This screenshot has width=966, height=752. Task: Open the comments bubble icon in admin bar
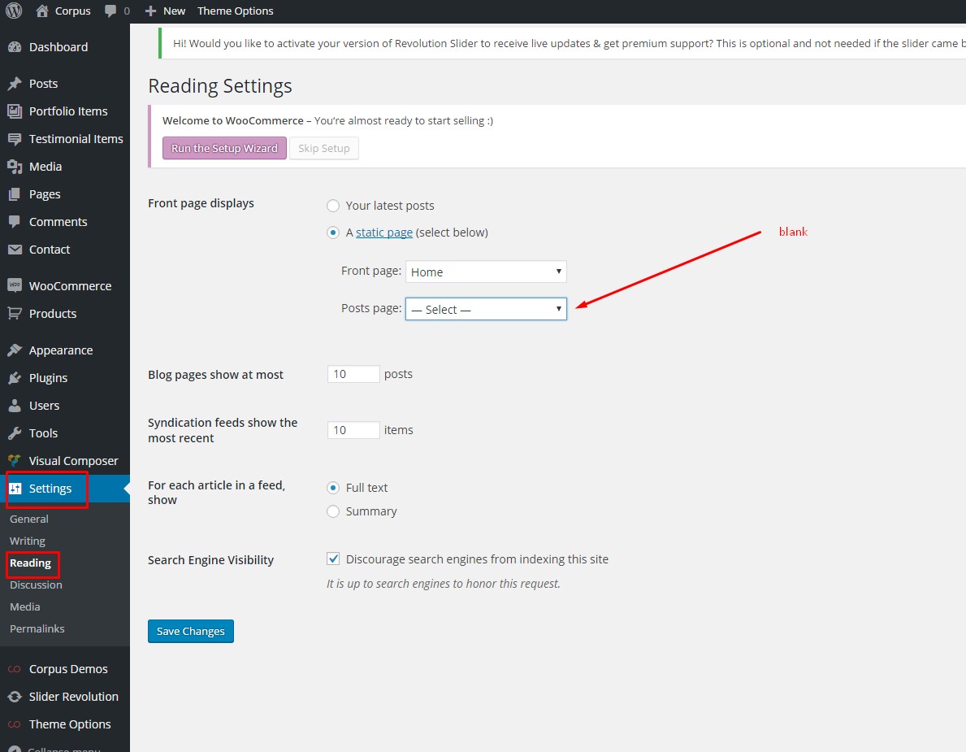point(110,11)
